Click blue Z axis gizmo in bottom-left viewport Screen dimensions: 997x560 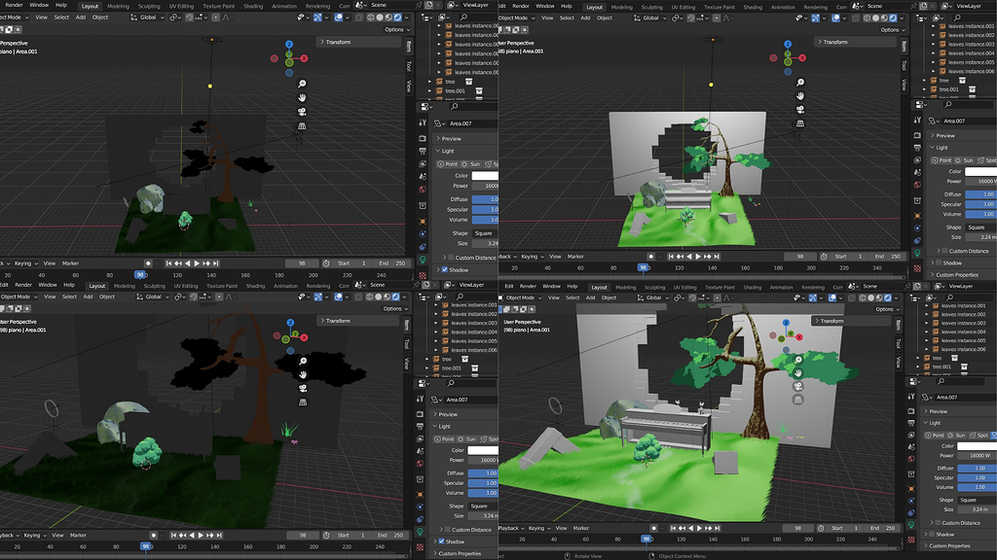(x=290, y=323)
